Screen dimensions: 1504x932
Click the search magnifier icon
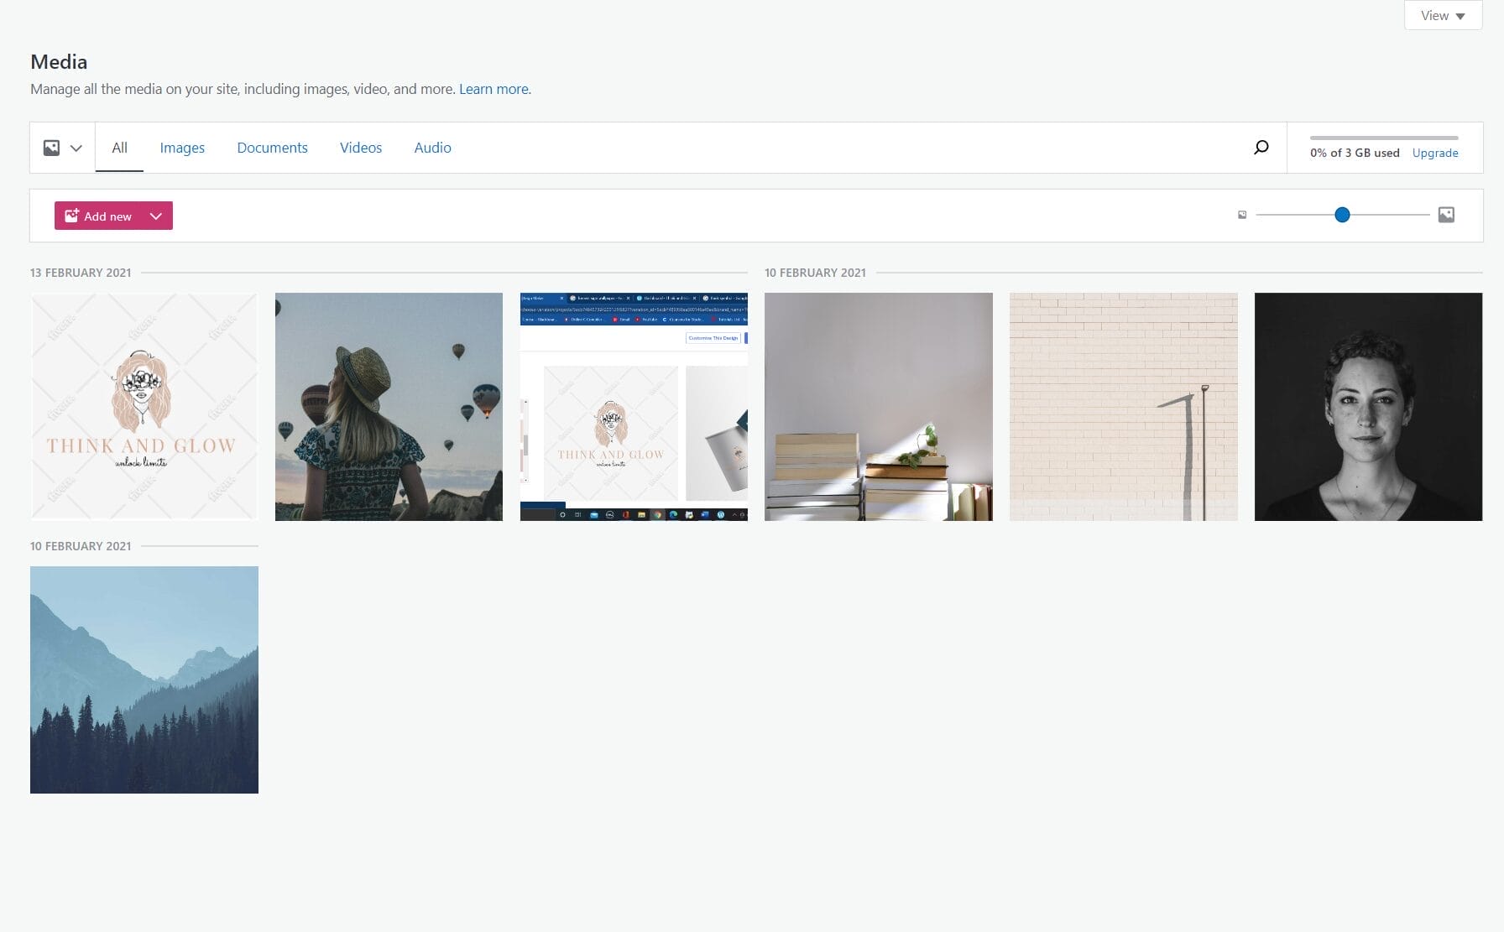(1261, 148)
